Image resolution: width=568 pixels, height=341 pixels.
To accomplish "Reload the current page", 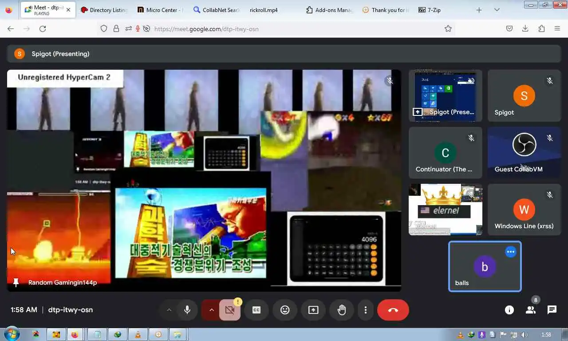I will [x=43, y=28].
